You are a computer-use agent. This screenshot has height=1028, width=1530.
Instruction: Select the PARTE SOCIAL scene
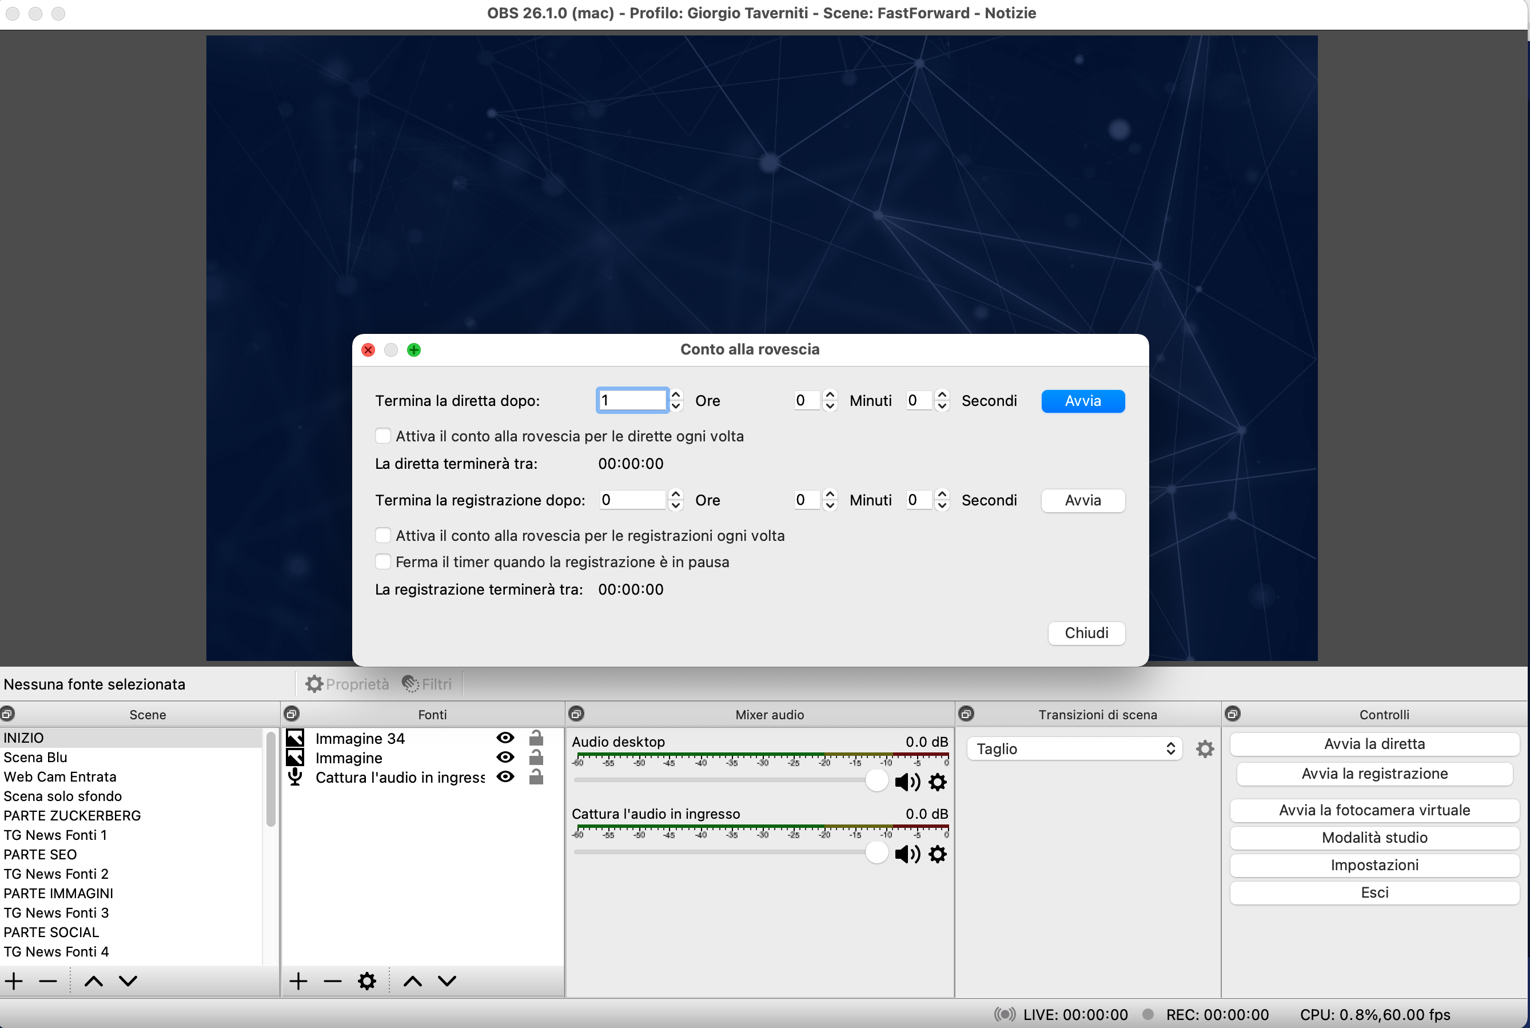point(131,933)
